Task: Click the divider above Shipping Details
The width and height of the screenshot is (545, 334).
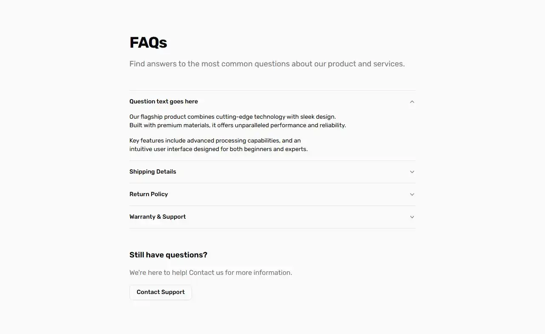Action: coord(272,160)
